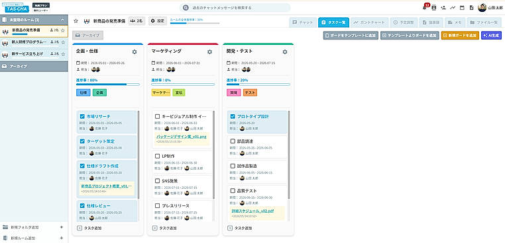Click the orange 新規ボードを追加 button

460,35
